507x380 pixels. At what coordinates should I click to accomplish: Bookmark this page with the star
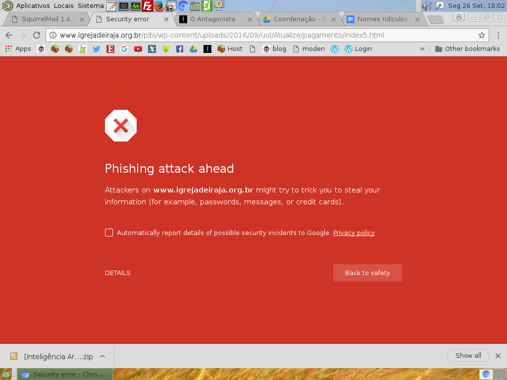coord(481,35)
